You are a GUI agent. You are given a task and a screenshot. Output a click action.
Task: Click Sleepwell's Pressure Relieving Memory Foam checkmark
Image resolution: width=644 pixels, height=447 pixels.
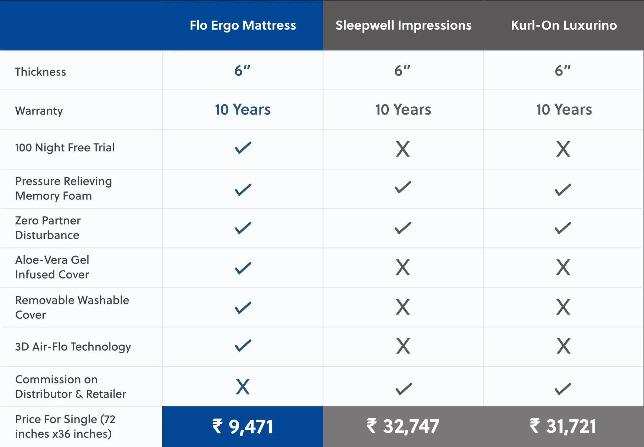[x=403, y=187]
